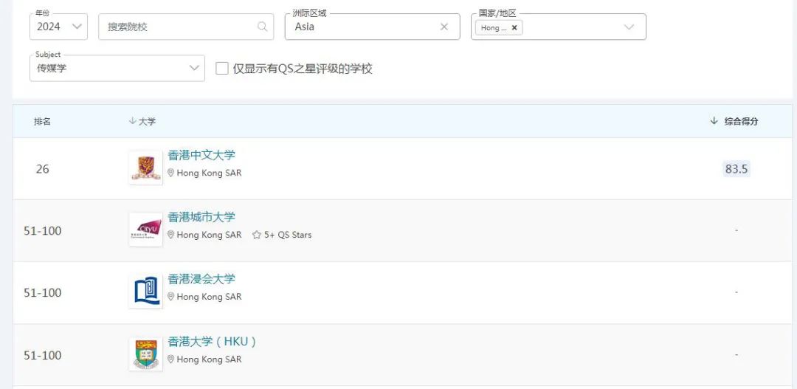Image resolution: width=797 pixels, height=389 pixels.
Task: Open the year 2024 dropdown
Action: 58,27
